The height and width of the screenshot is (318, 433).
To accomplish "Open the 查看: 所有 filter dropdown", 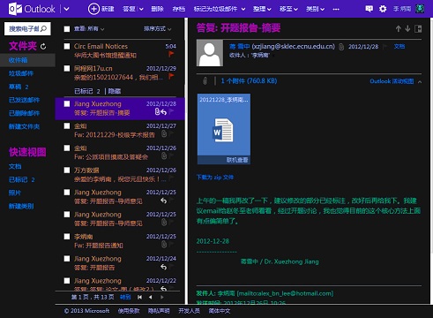I will pyautogui.click(x=89, y=28).
